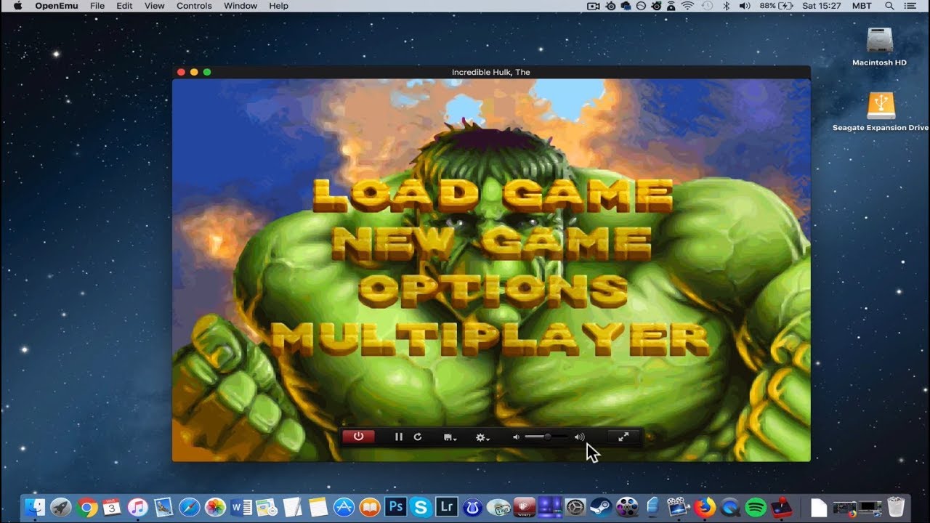Launch Steam from the dock
Viewport: 930px width, 523px height.
coord(601,507)
